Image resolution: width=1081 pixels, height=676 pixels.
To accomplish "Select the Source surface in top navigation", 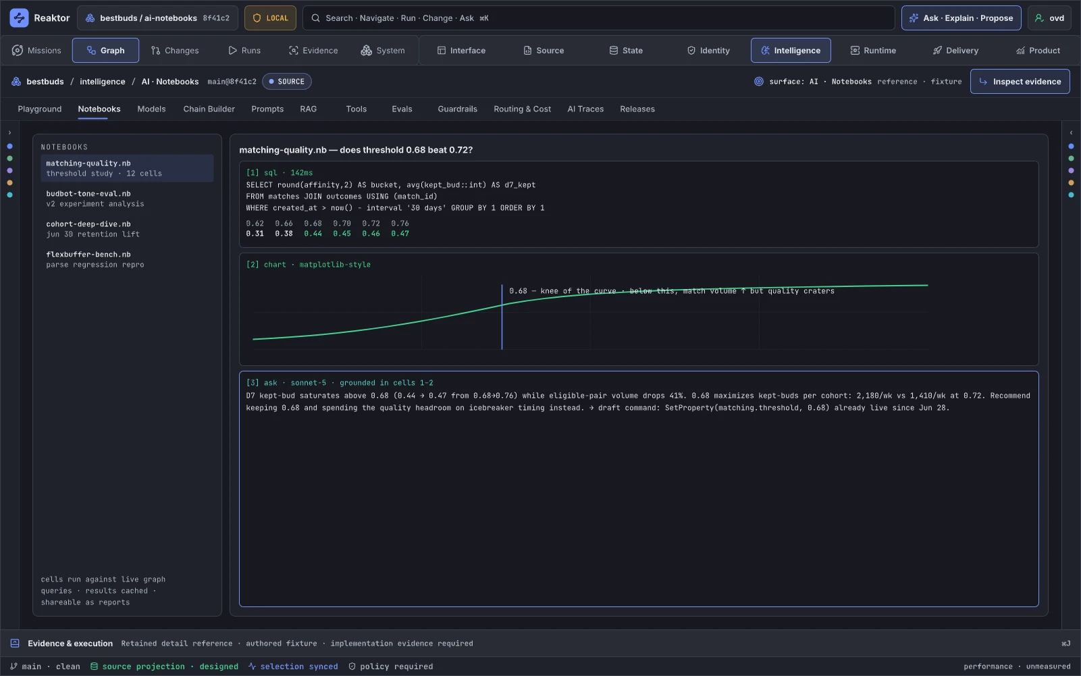I will 544,51.
